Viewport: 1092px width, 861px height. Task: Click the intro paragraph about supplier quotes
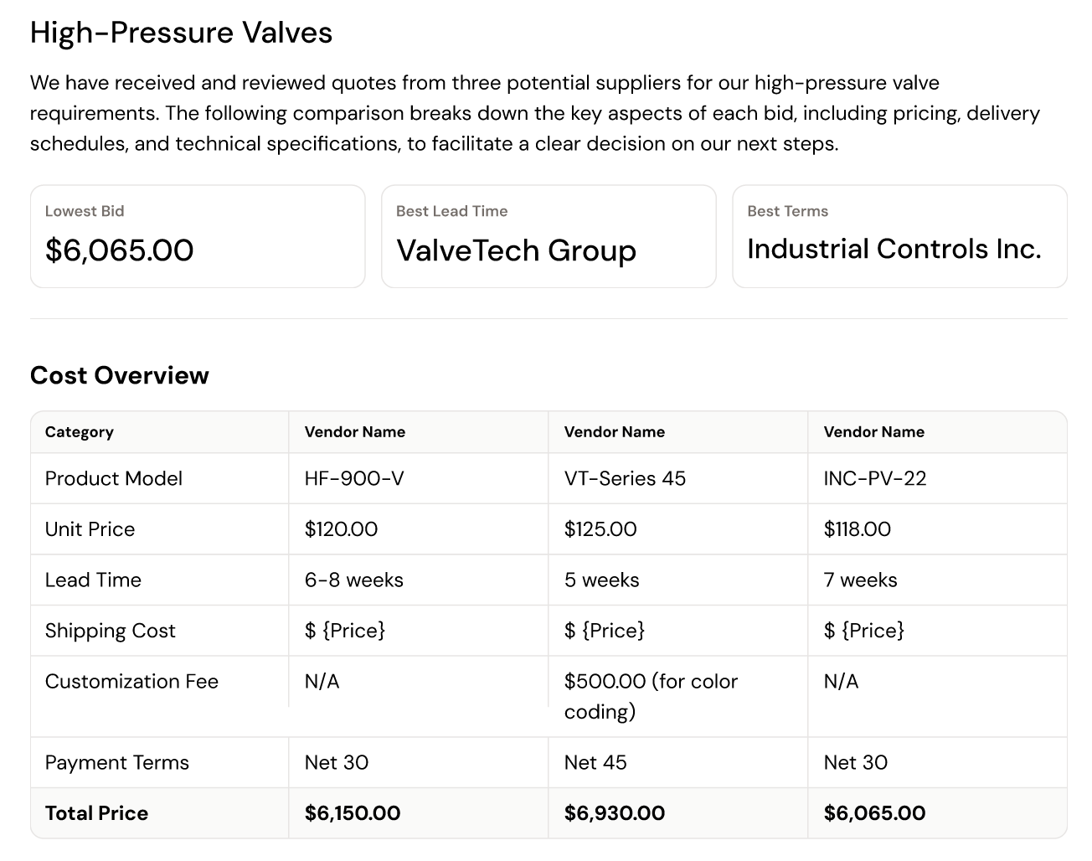pos(534,113)
